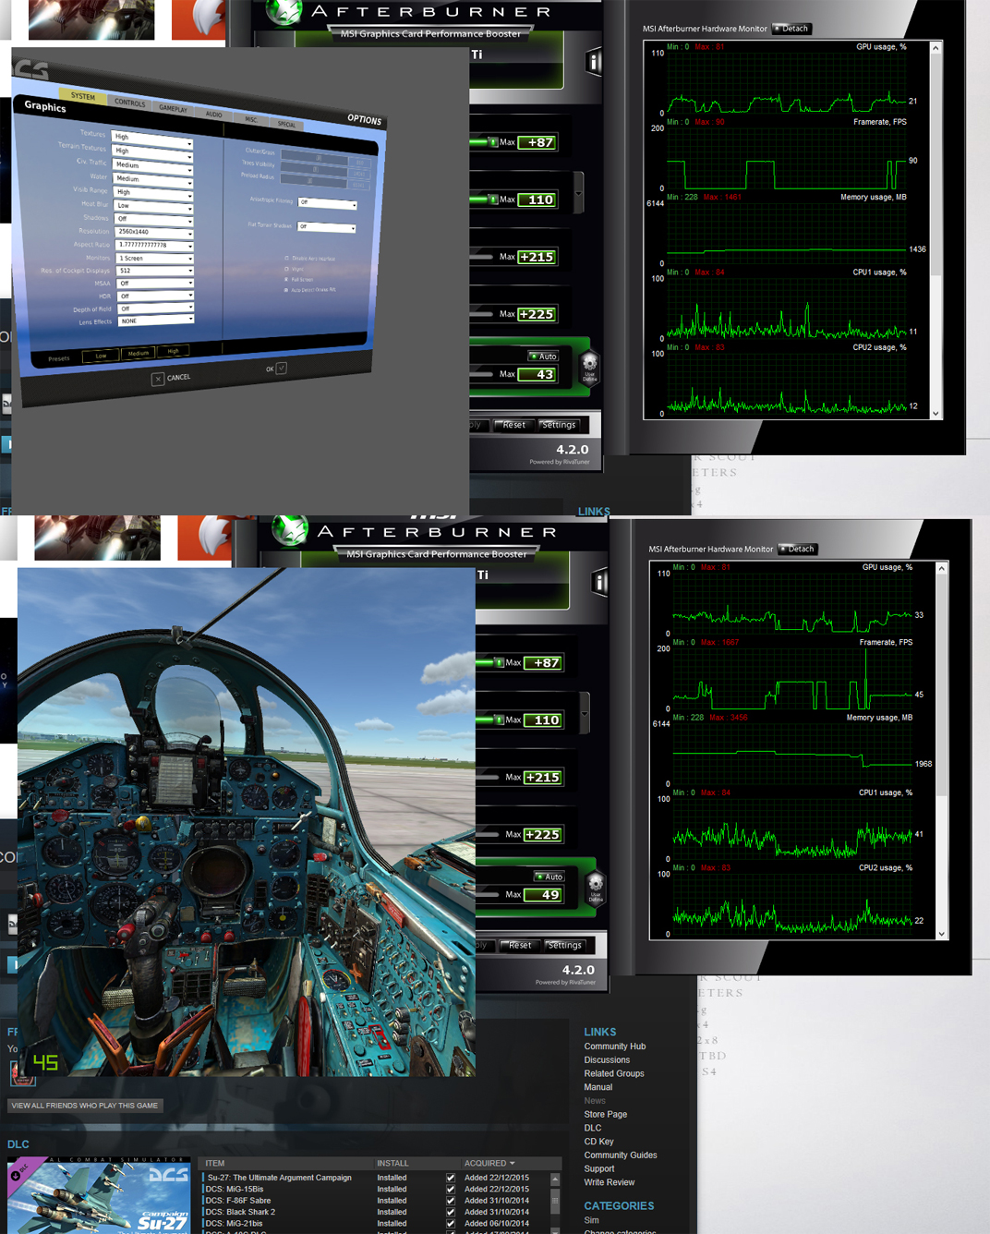Sort DLC list by ACQUIRED column

(x=489, y=1163)
